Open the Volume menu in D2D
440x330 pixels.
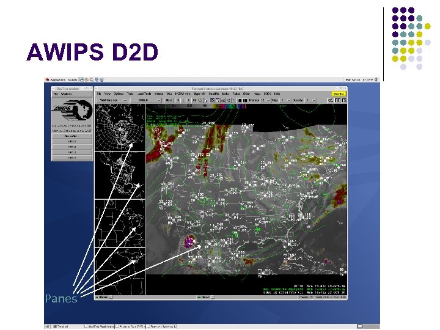coord(159,94)
